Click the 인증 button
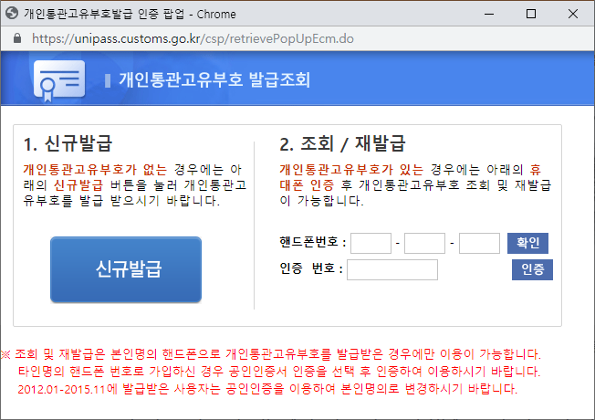 [532, 269]
